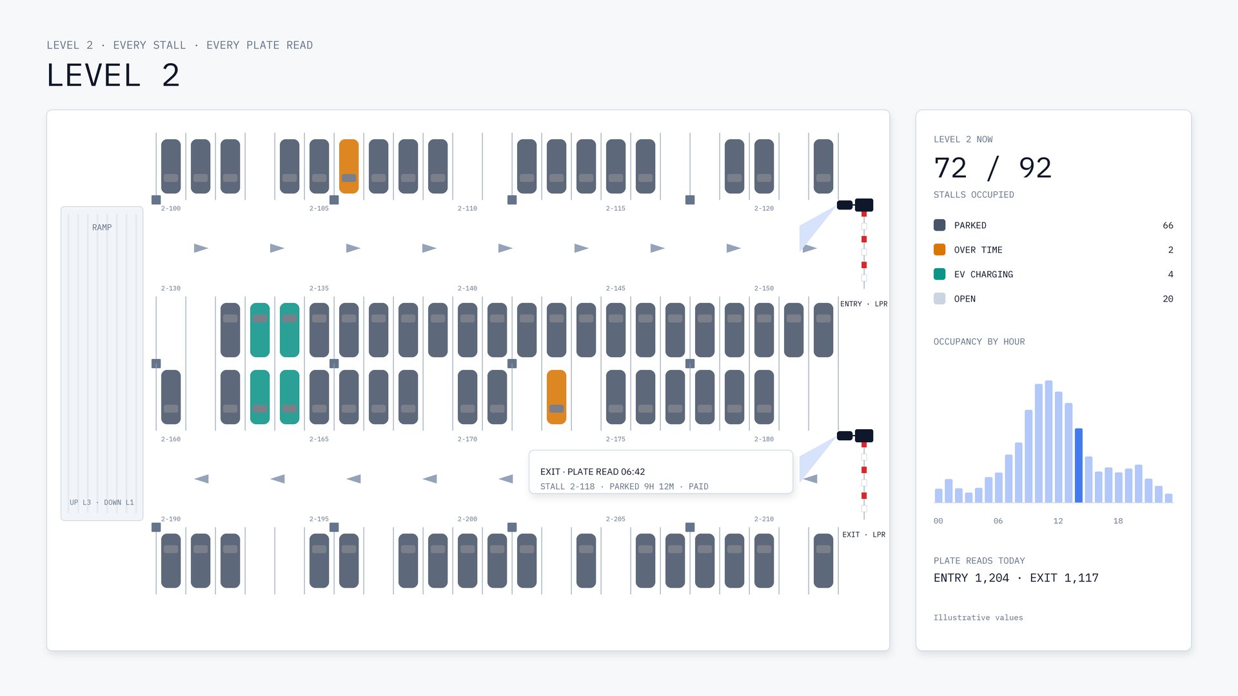Click the 'Illustrative values' note

978,617
